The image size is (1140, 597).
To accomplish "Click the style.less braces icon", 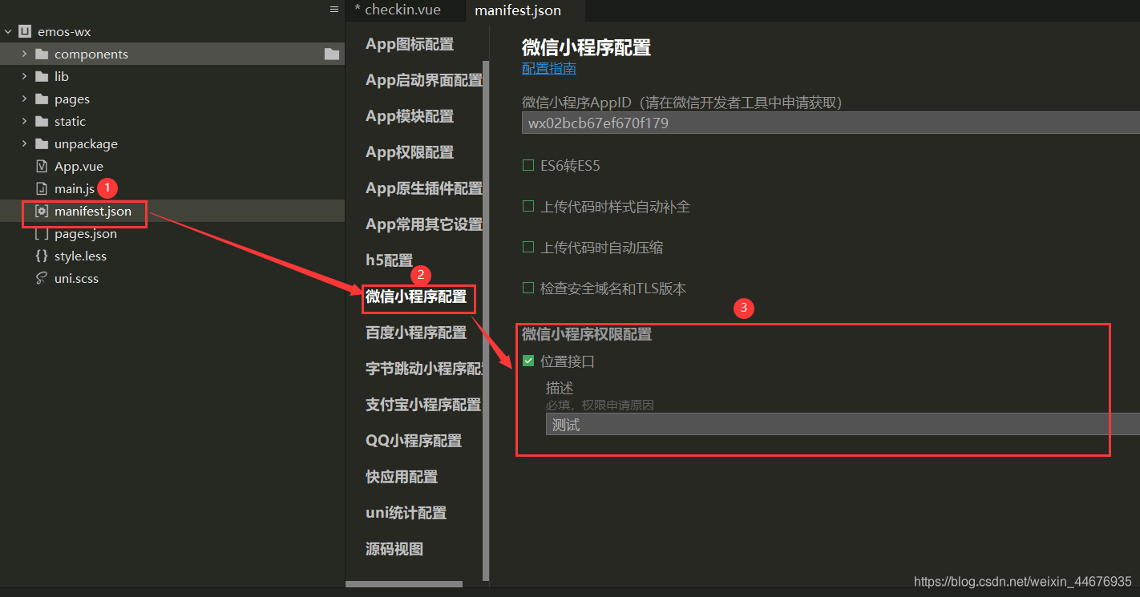I will (x=42, y=256).
